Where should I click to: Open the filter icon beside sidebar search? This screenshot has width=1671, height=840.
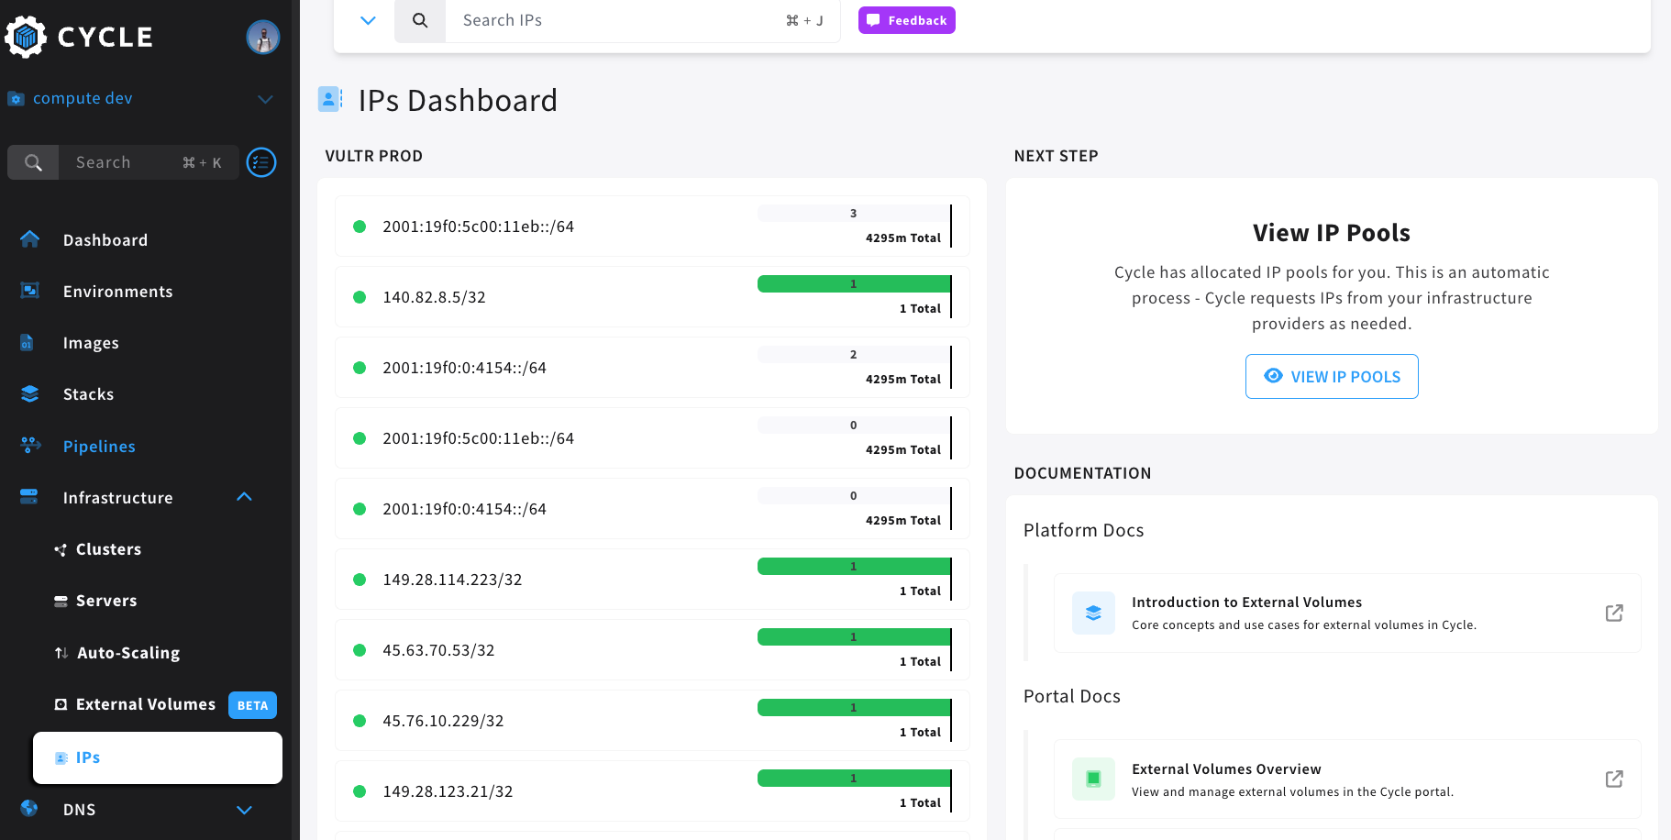(x=260, y=162)
